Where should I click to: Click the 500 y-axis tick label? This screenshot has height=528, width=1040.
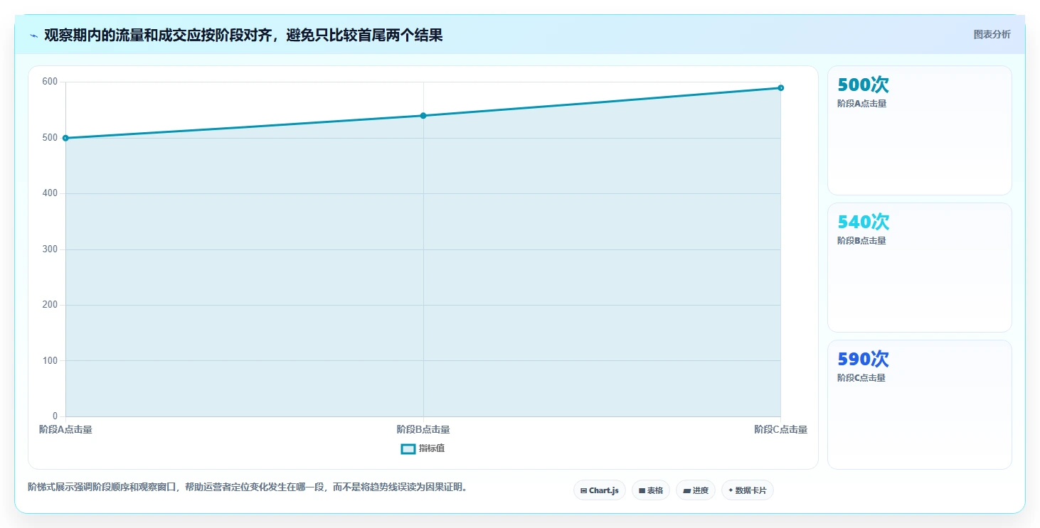(x=50, y=138)
